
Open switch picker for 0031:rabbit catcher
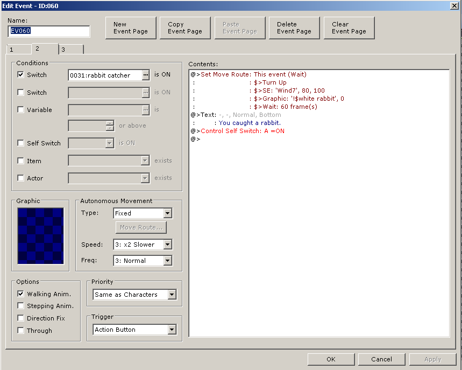click(145, 75)
